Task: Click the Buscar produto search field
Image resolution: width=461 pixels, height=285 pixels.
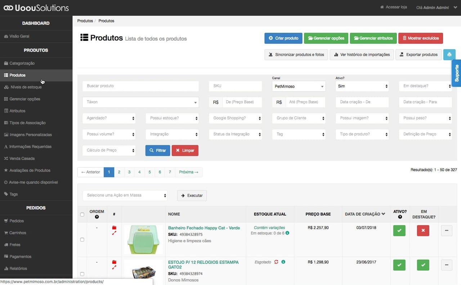Action: (141, 86)
